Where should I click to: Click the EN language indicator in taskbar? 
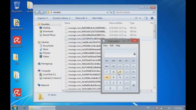click(148, 108)
